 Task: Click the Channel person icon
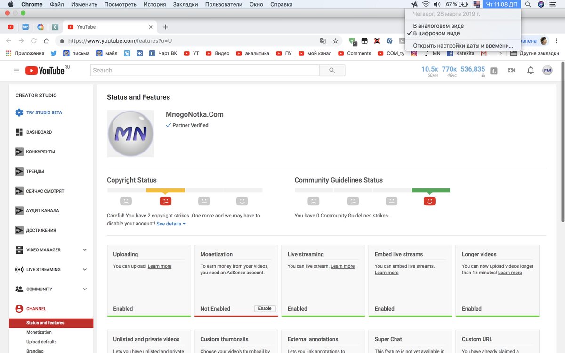click(x=19, y=309)
